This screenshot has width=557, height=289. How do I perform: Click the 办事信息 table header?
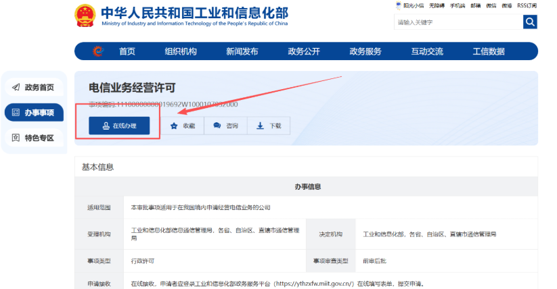tap(308, 186)
